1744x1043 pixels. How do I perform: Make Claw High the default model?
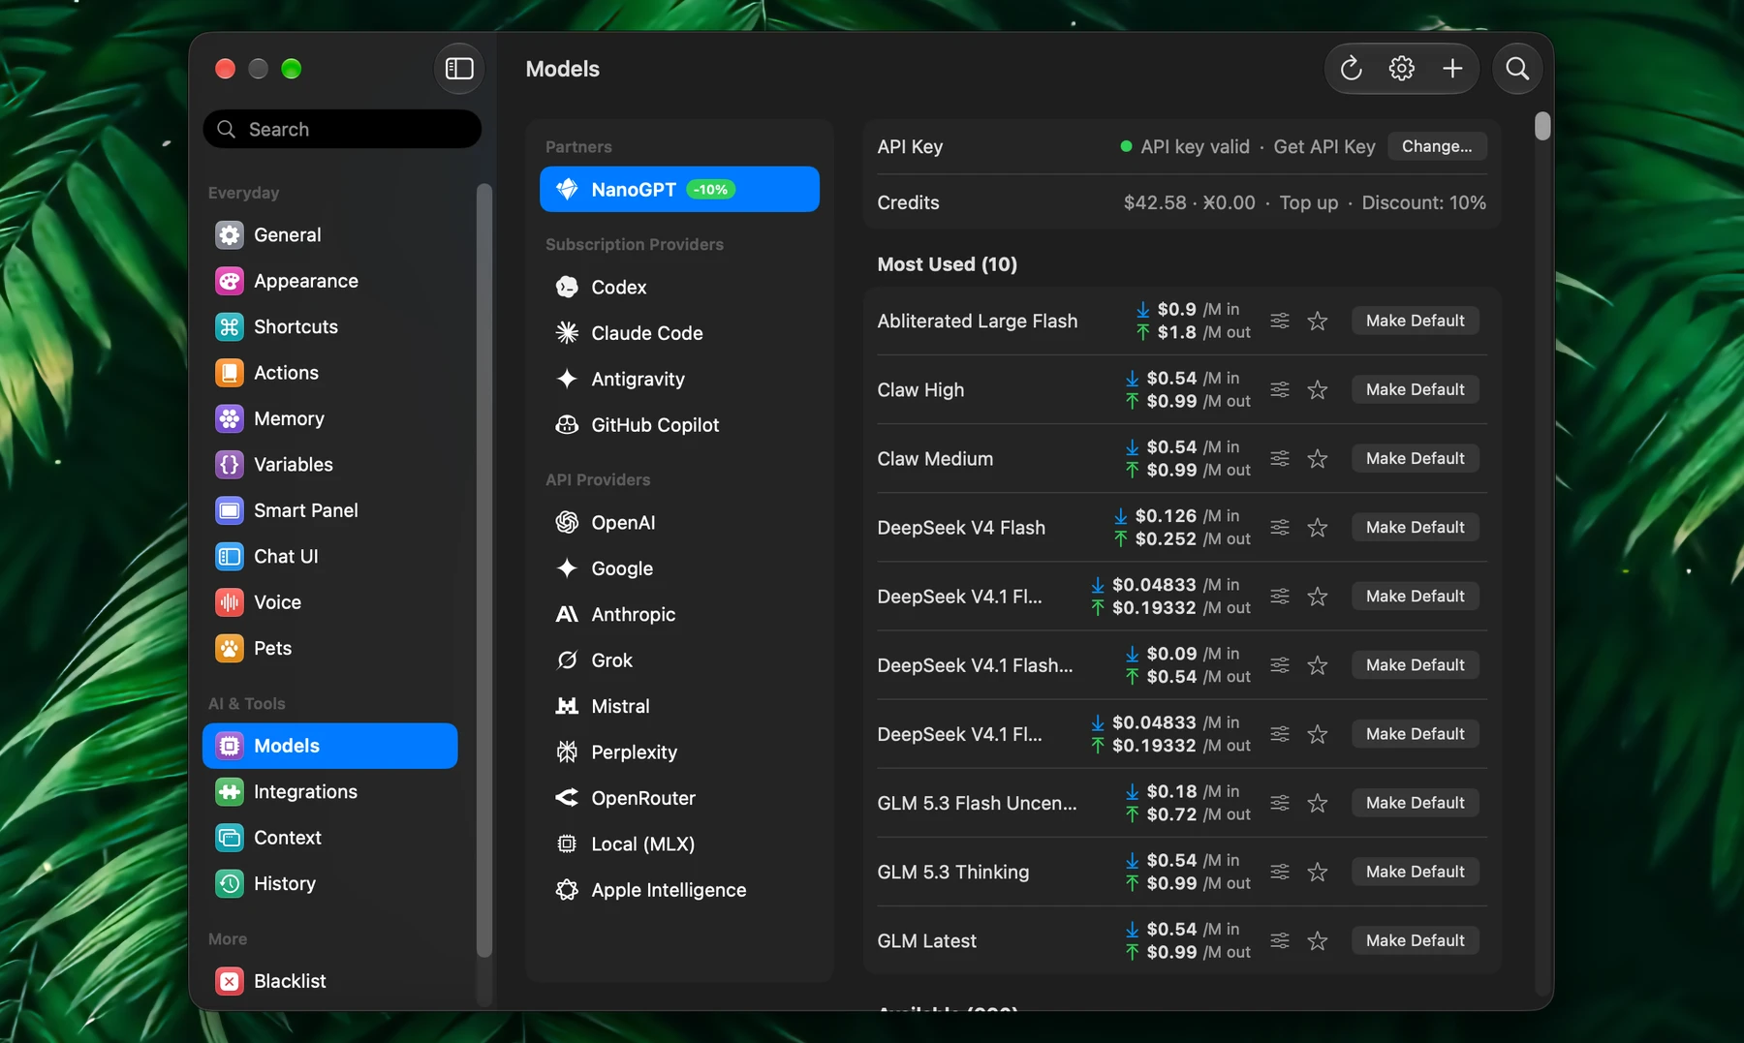coord(1415,389)
